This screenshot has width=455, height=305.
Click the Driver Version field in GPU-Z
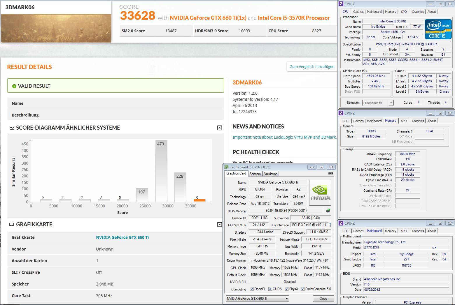pos(290,260)
